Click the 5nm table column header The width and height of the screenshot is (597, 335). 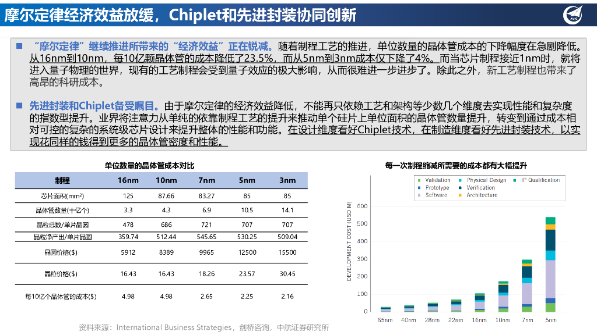[x=247, y=180]
